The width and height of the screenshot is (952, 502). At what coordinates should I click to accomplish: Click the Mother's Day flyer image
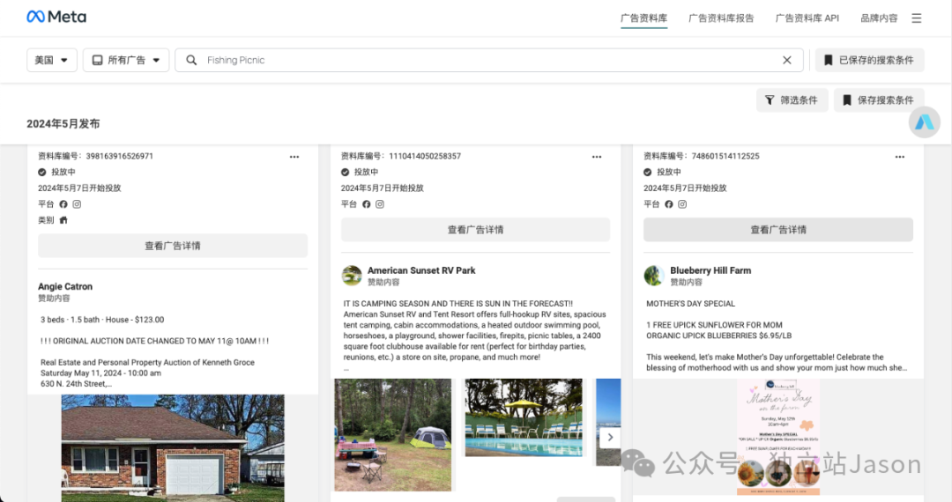(777, 437)
